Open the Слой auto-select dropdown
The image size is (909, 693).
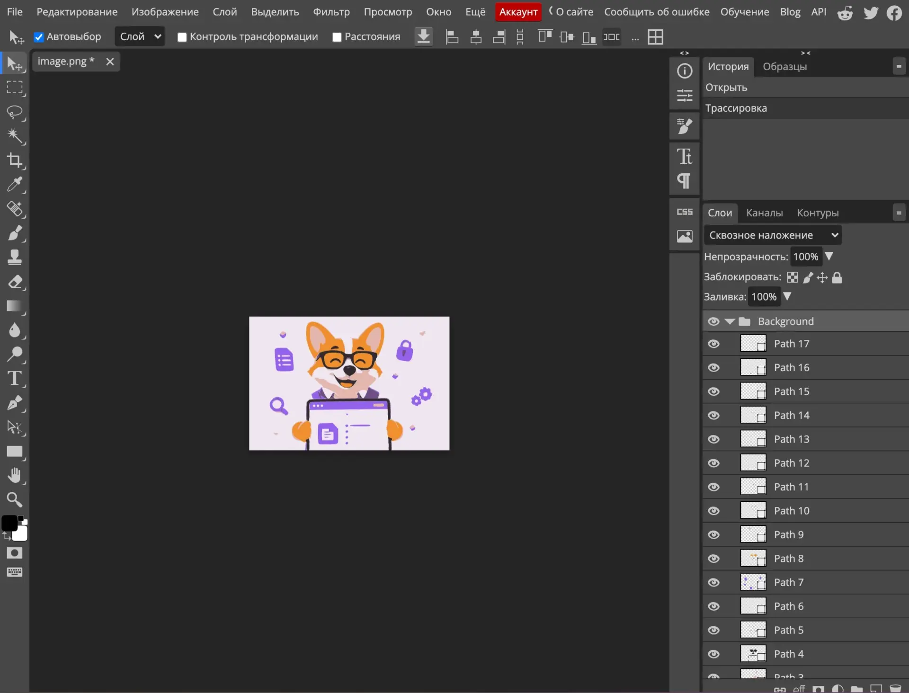click(x=140, y=36)
